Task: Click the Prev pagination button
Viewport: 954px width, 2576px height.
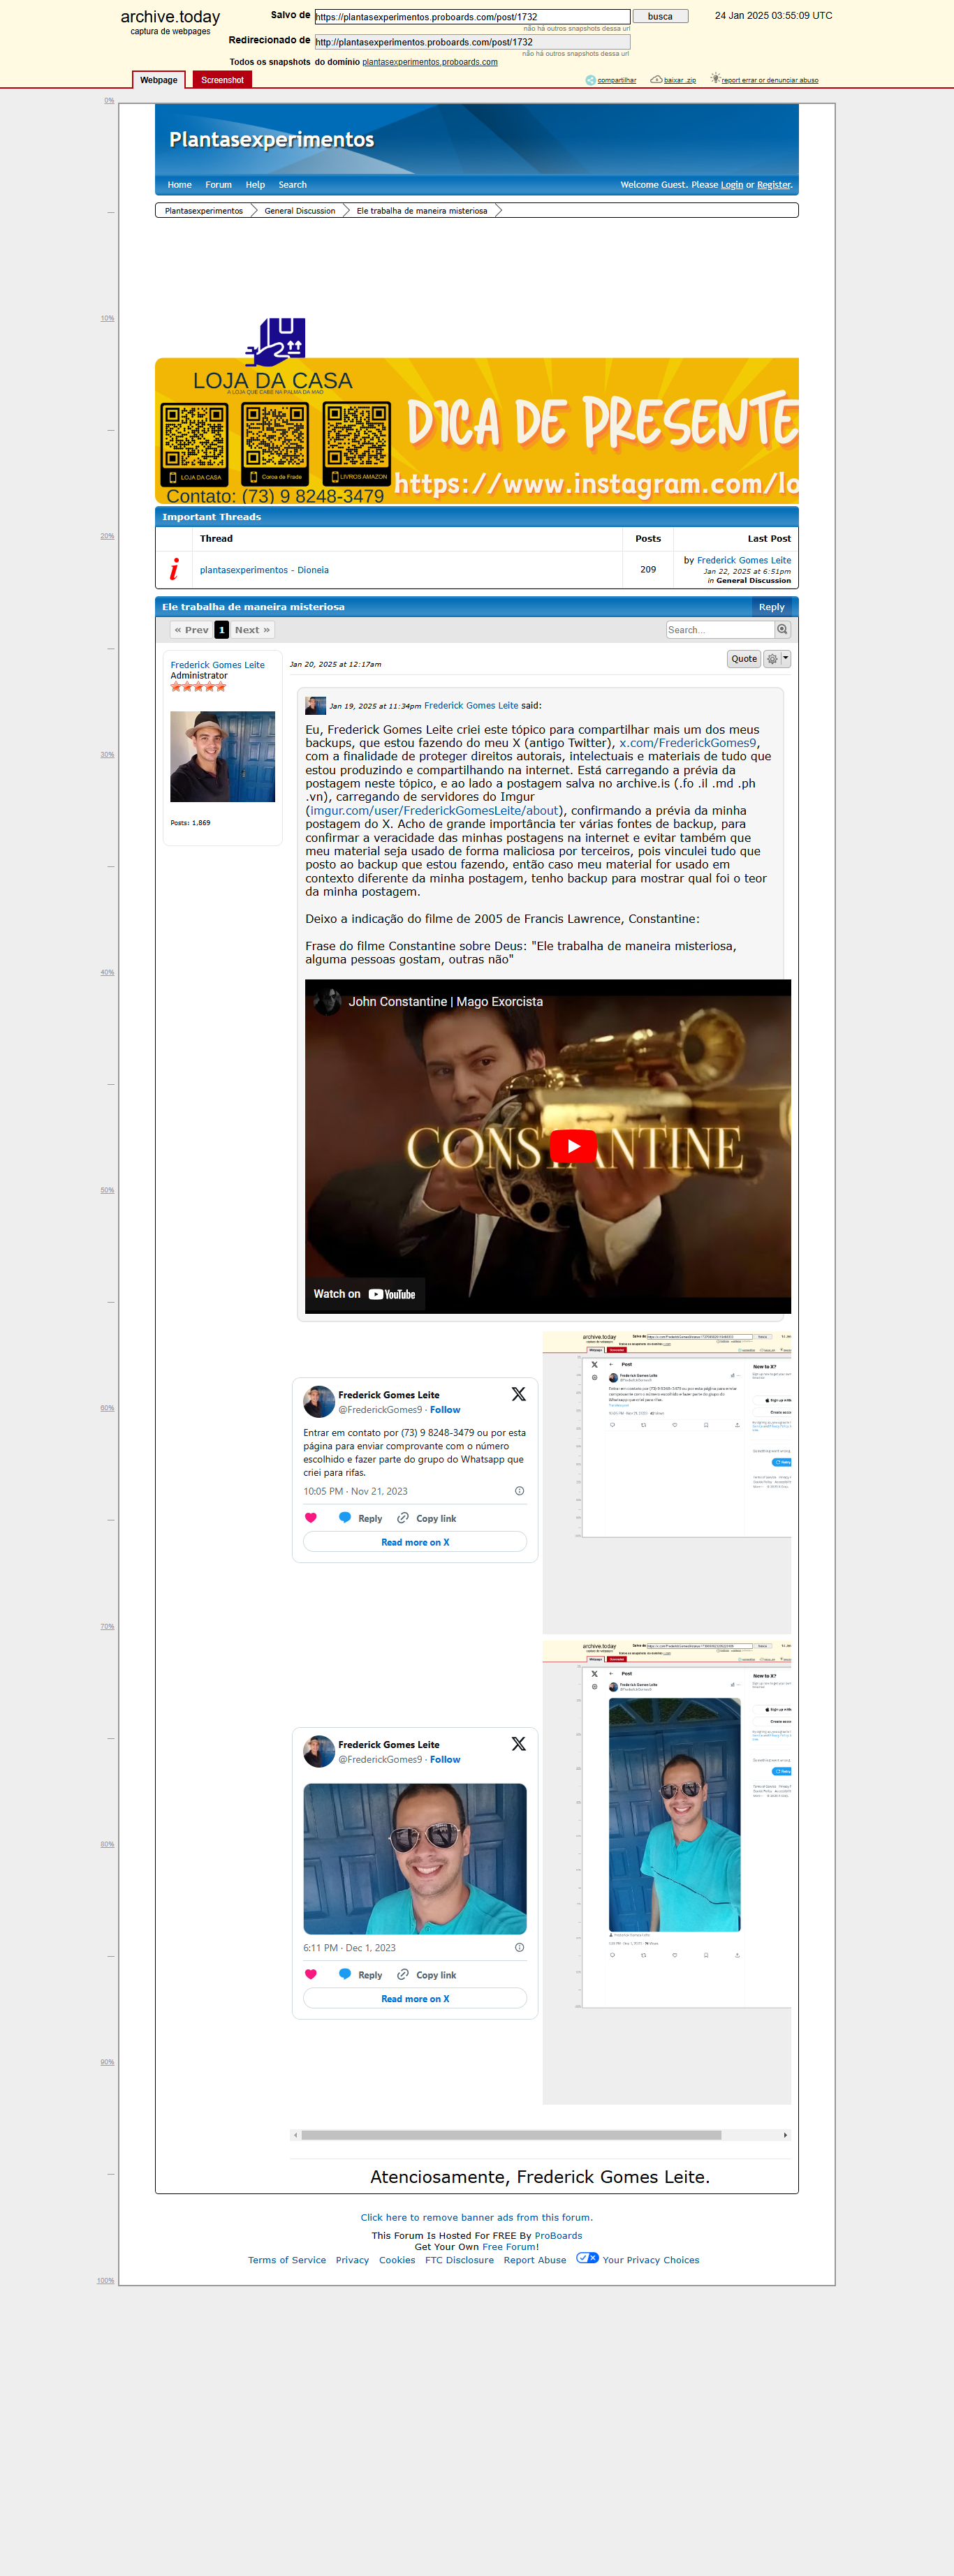Action: point(191,630)
